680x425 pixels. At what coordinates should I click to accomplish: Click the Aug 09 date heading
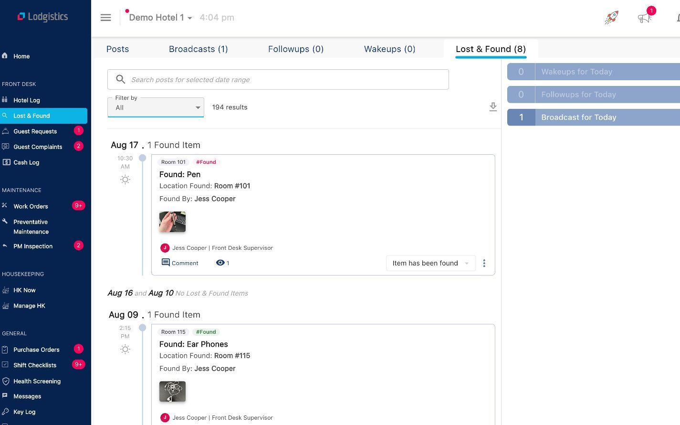[x=124, y=315]
